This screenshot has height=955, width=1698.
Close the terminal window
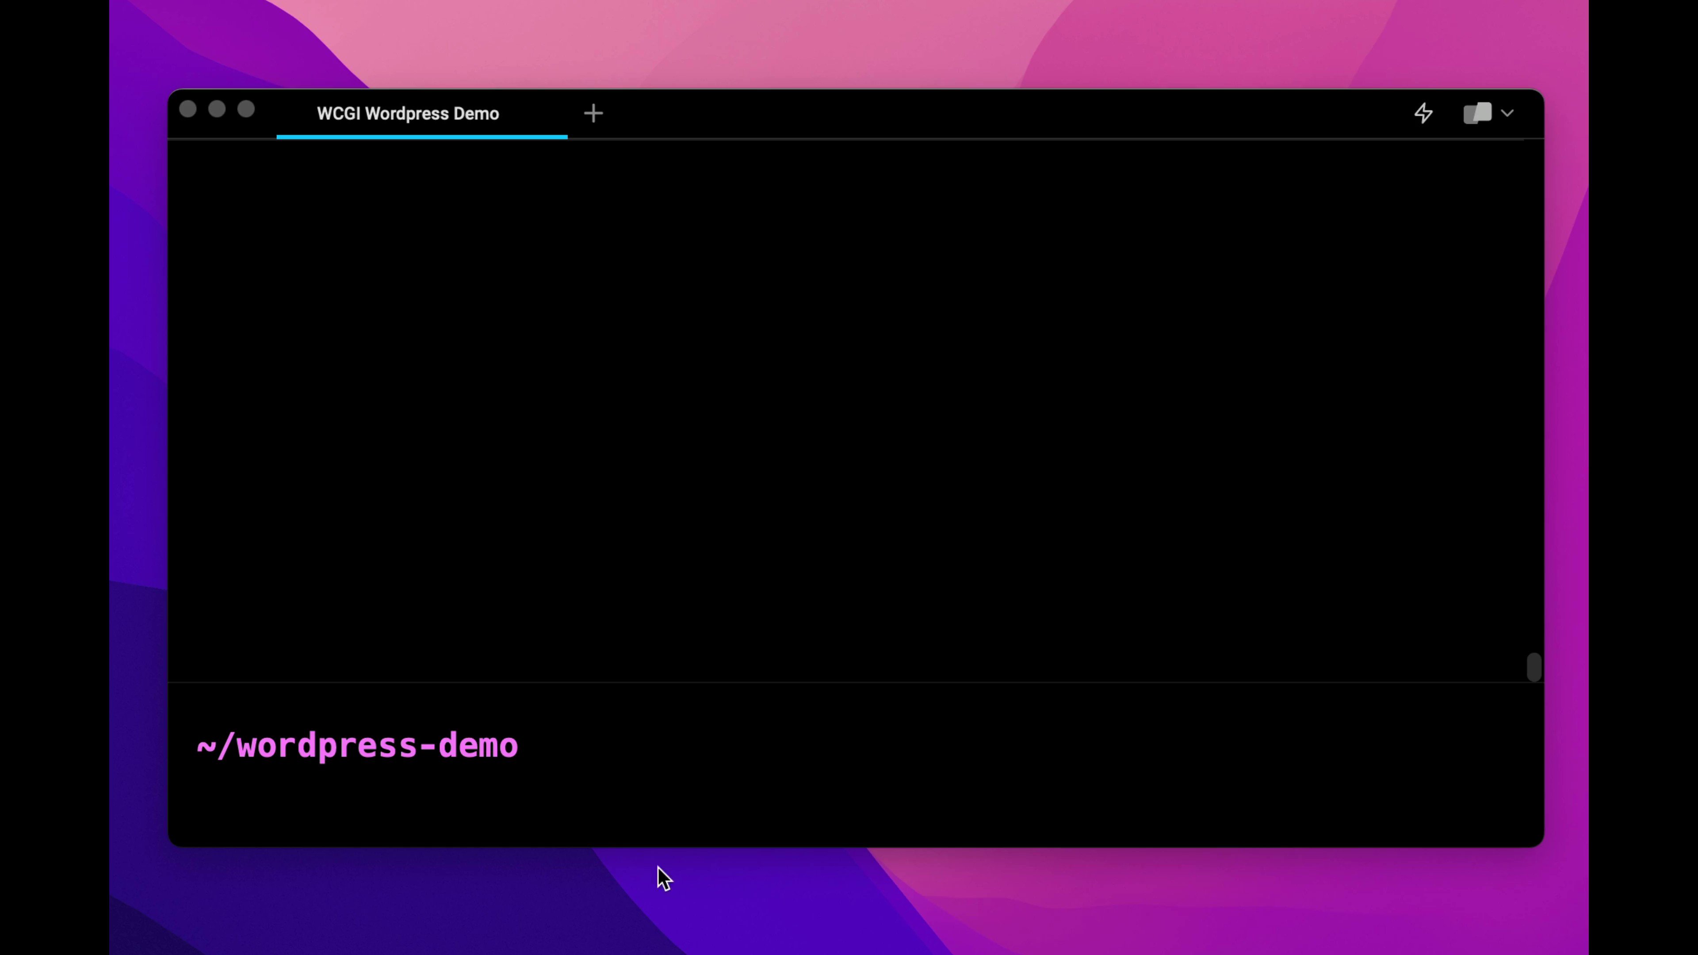point(188,109)
